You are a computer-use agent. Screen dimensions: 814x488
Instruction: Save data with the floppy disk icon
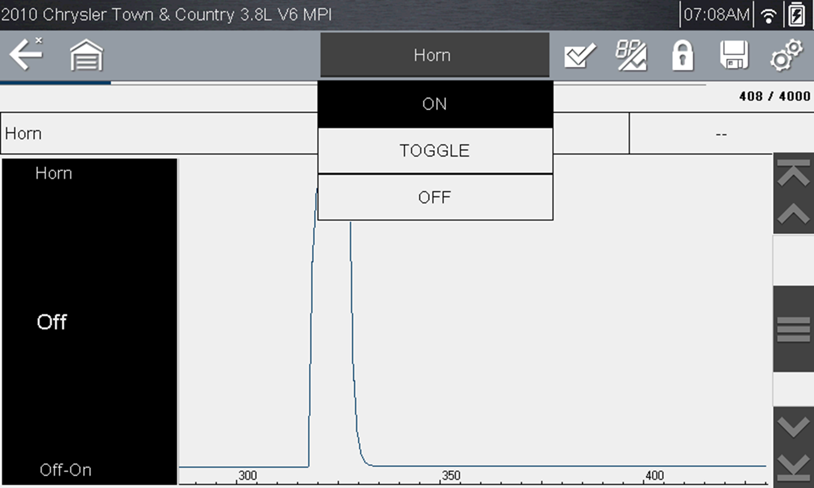(x=734, y=55)
